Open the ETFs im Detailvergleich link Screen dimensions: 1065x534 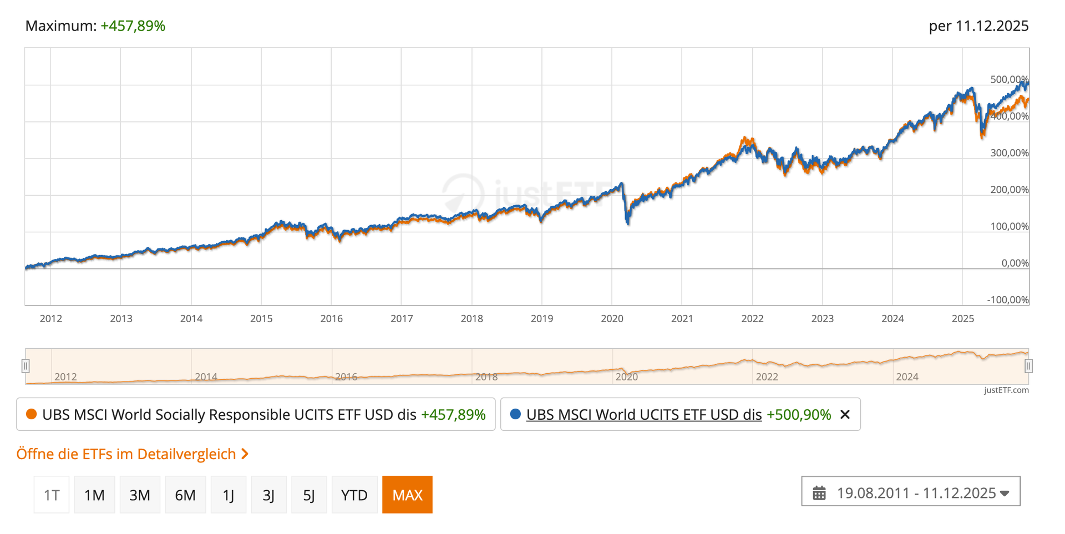[x=126, y=454]
